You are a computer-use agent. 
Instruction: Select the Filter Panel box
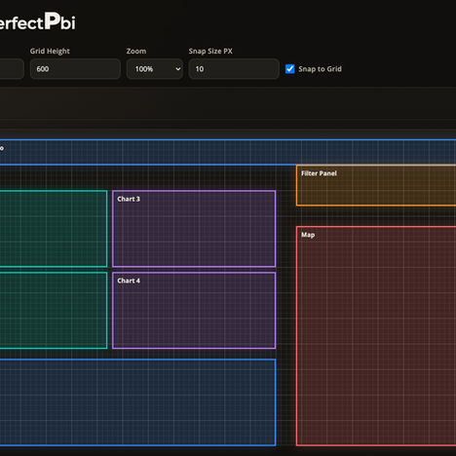pyautogui.click(x=376, y=185)
